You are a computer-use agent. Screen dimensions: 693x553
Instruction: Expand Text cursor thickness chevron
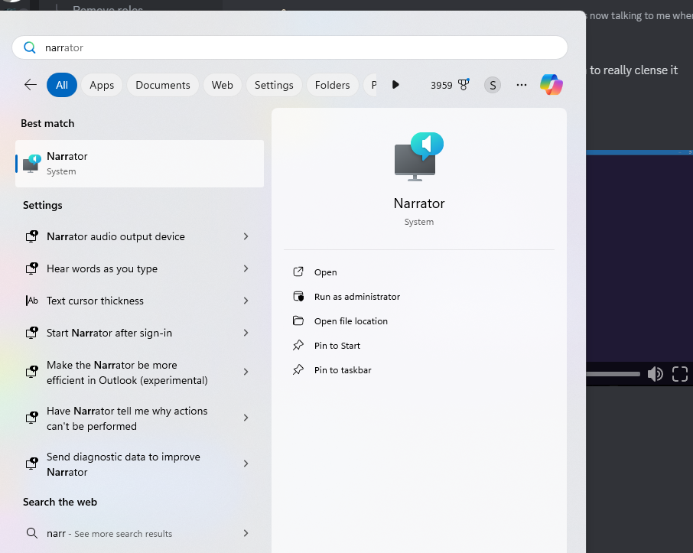246,301
